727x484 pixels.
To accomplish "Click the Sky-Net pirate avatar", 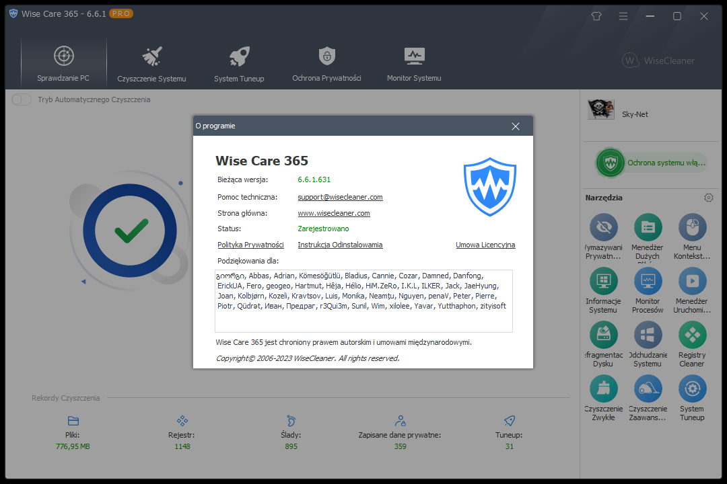I will pyautogui.click(x=601, y=110).
